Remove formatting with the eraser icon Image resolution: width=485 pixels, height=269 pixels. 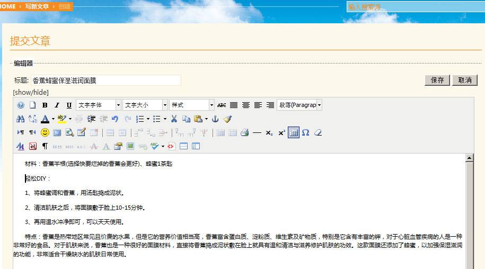coord(318,133)
